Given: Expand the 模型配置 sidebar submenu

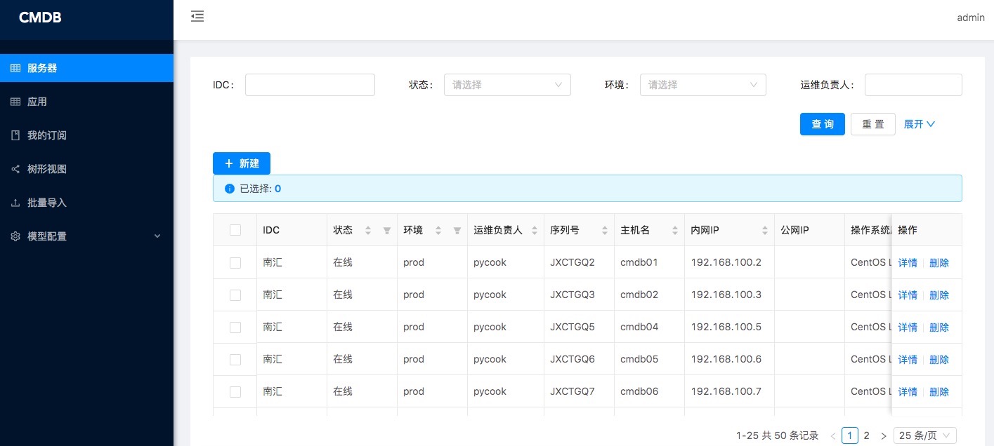Looking at the screenshot, I should (x=86, y=236).
